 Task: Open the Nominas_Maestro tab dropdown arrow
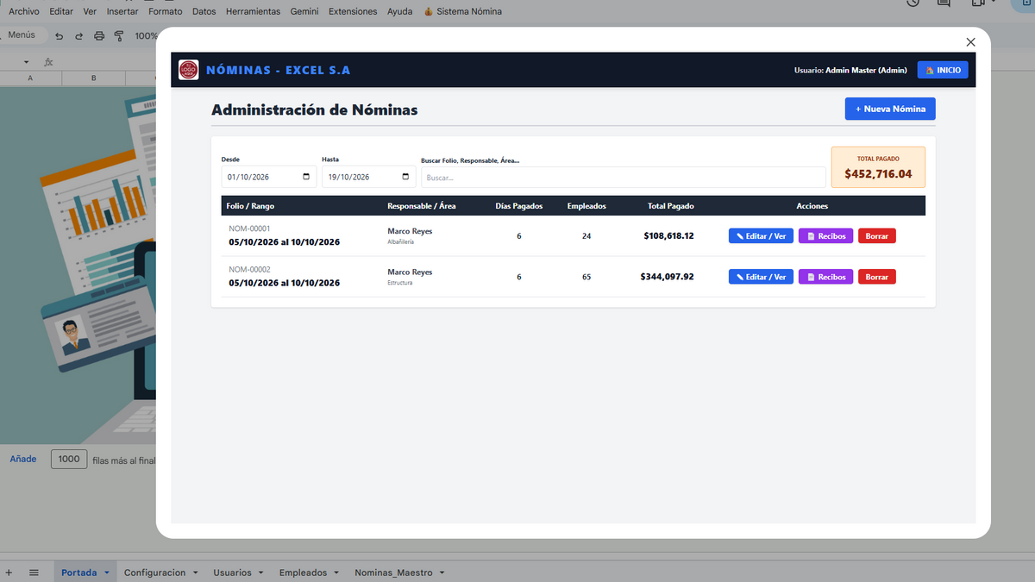pos(442,573)
